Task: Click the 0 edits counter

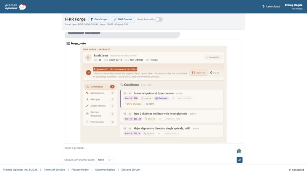Action: [x=214, y=73]
